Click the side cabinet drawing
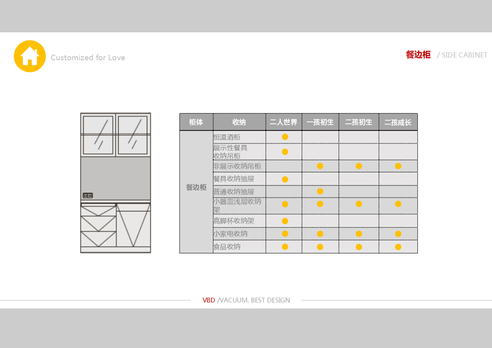The image size is (492, 348). [115, 182]
